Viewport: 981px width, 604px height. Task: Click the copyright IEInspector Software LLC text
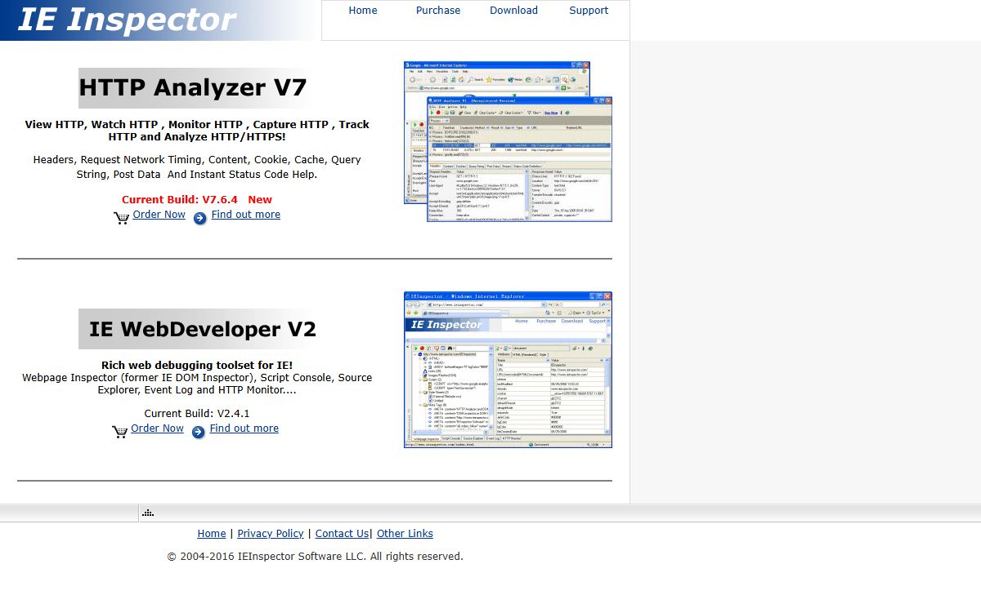[x=315, y=557]
